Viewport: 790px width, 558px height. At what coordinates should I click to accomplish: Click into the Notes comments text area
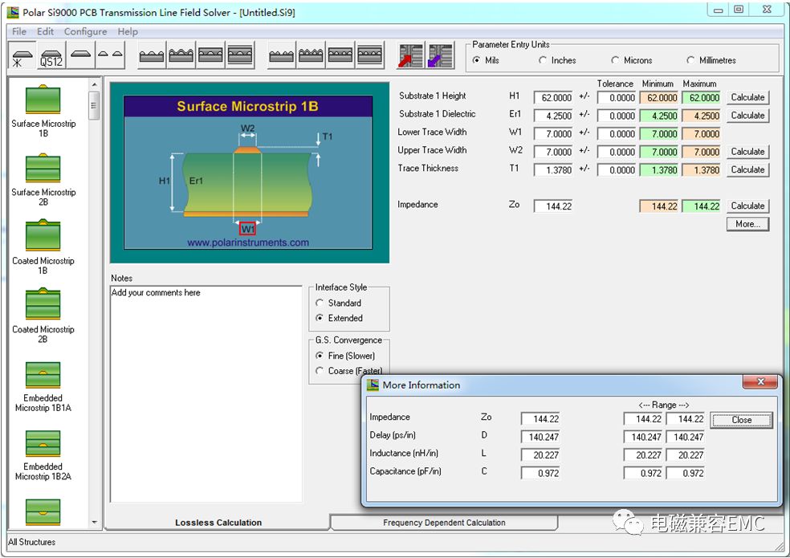[206, 393]
